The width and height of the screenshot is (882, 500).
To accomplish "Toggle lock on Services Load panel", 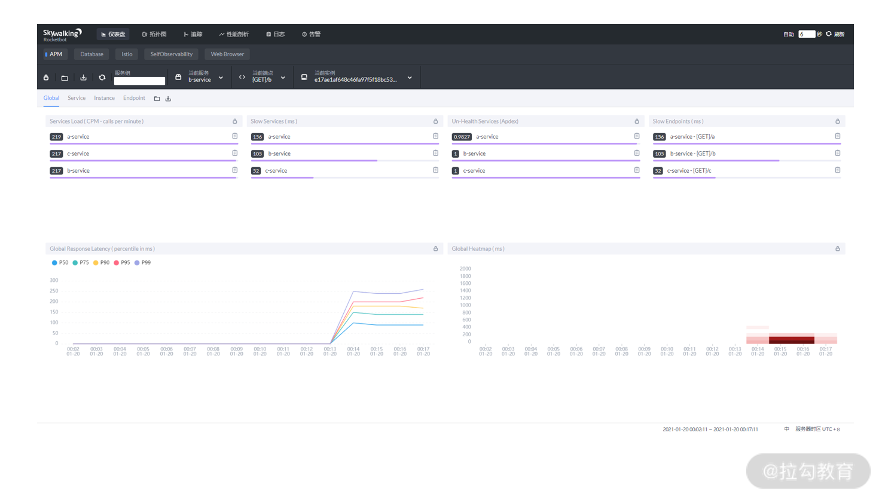I will coord(235,121).
